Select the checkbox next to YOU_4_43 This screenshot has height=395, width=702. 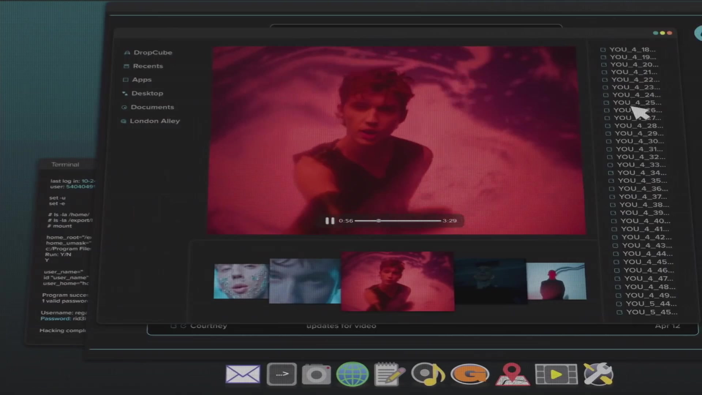615,246
